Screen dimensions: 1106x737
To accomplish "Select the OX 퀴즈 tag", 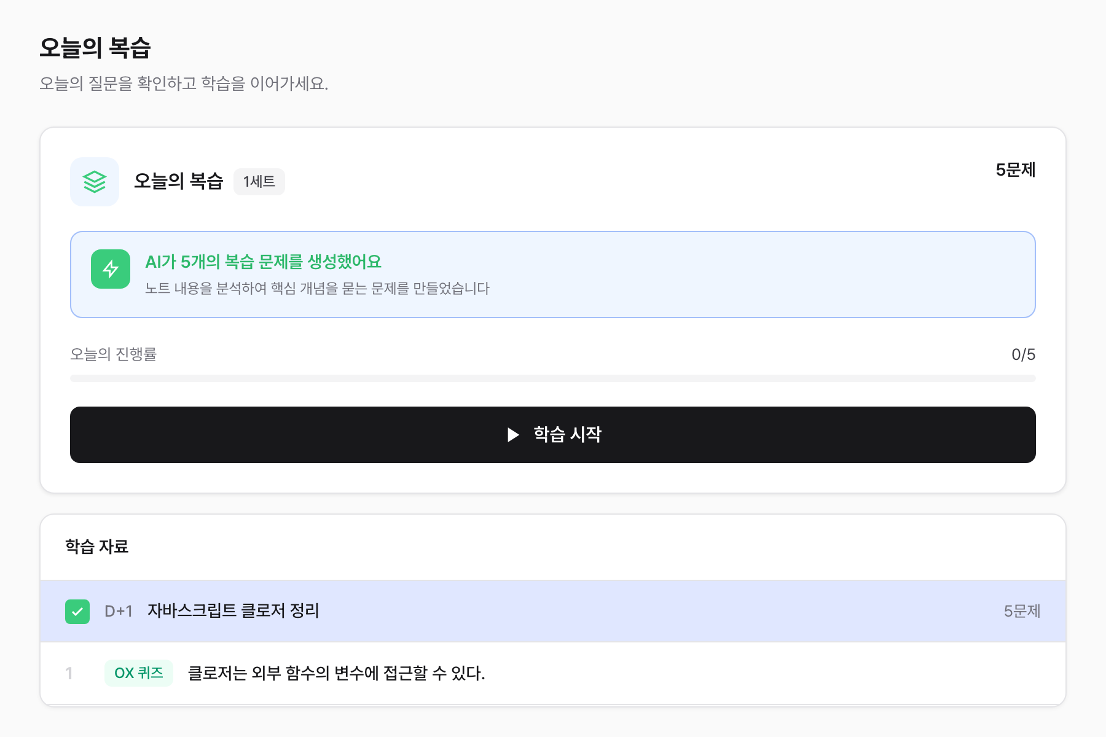I will coord(139,673).
